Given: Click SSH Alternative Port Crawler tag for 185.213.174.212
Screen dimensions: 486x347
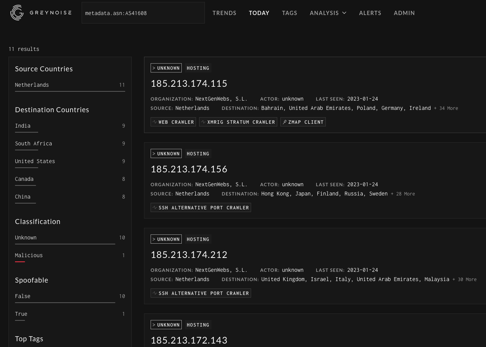Looking at the screenshot, I should (201, 293).
